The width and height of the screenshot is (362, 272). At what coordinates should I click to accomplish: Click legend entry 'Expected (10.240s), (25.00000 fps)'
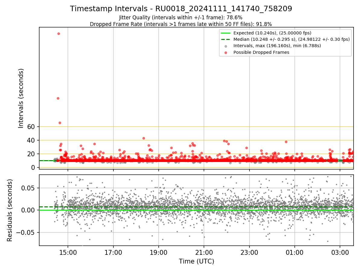click(x=272, y=33)
